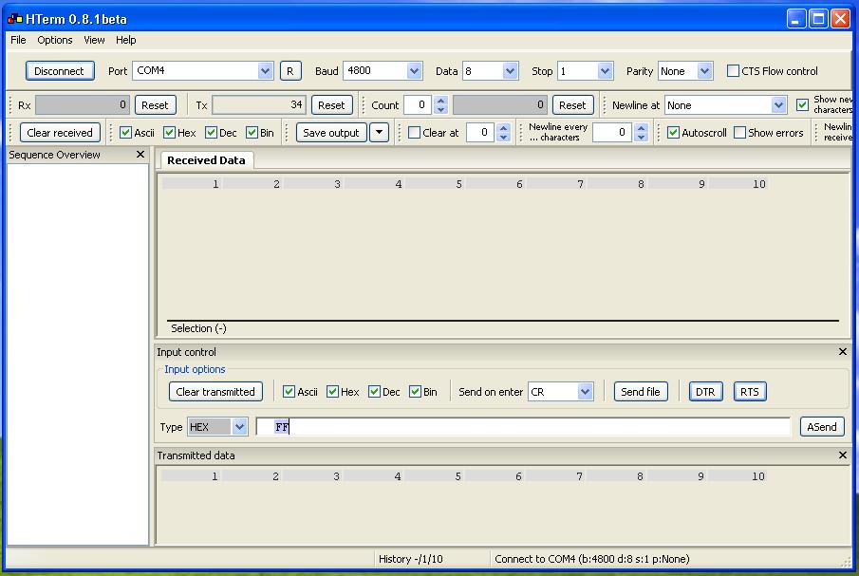Click the Selection (-) label
This screenshot has height=576, width=859.
tap(198, 328)
